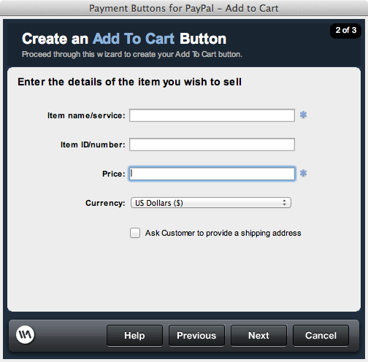Click the Currency dropdown up-down arrows

pyautogui.click(x=284, y=203)
